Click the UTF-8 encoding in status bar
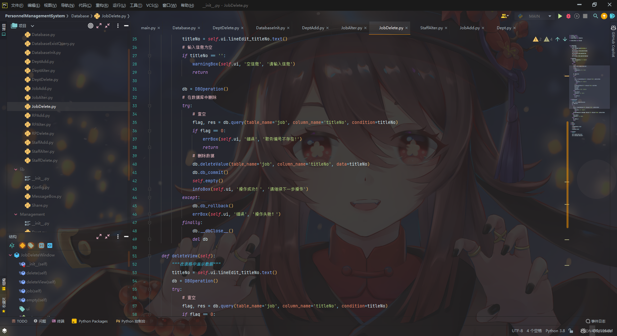This screenshot has height=336, width=617. pos(517,331)
